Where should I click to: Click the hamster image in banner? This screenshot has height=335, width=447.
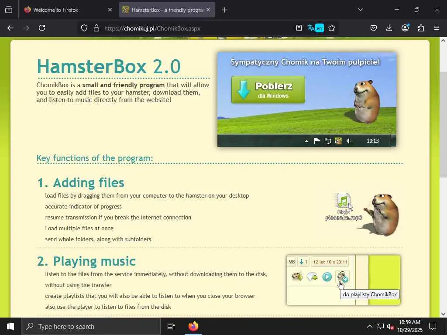point(366,101)
